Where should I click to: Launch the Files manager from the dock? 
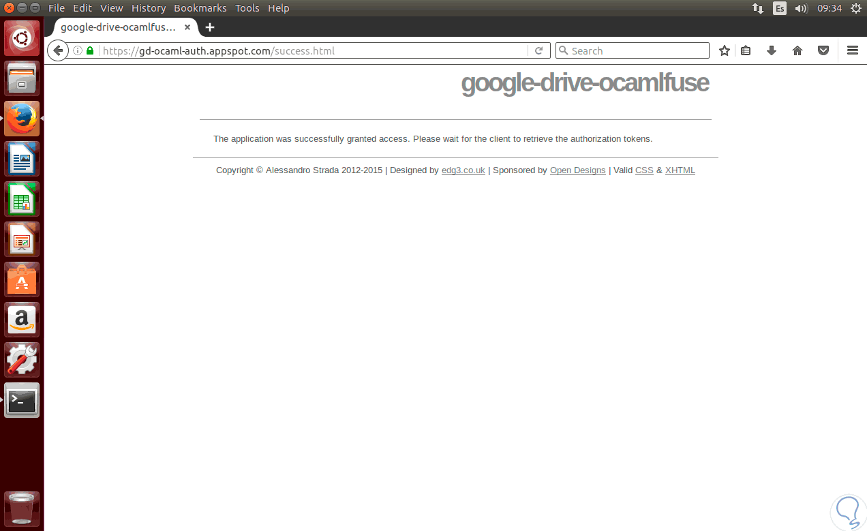click(22, 78)
